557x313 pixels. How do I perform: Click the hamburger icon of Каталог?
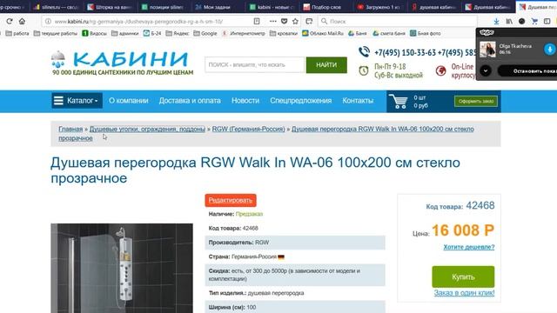(x=58, y=101)
